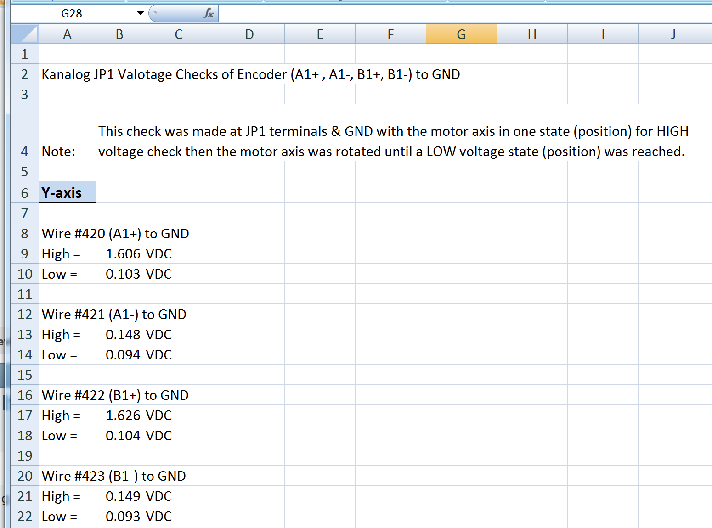Viewport: 712px width, 528px height.
Task: Open the Name Box dropdown arrow
Action: pos(140,13)
